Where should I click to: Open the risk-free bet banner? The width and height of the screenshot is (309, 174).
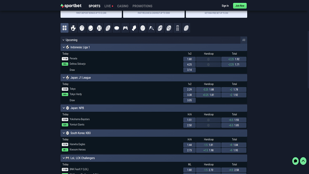click(x=216, y=14)
